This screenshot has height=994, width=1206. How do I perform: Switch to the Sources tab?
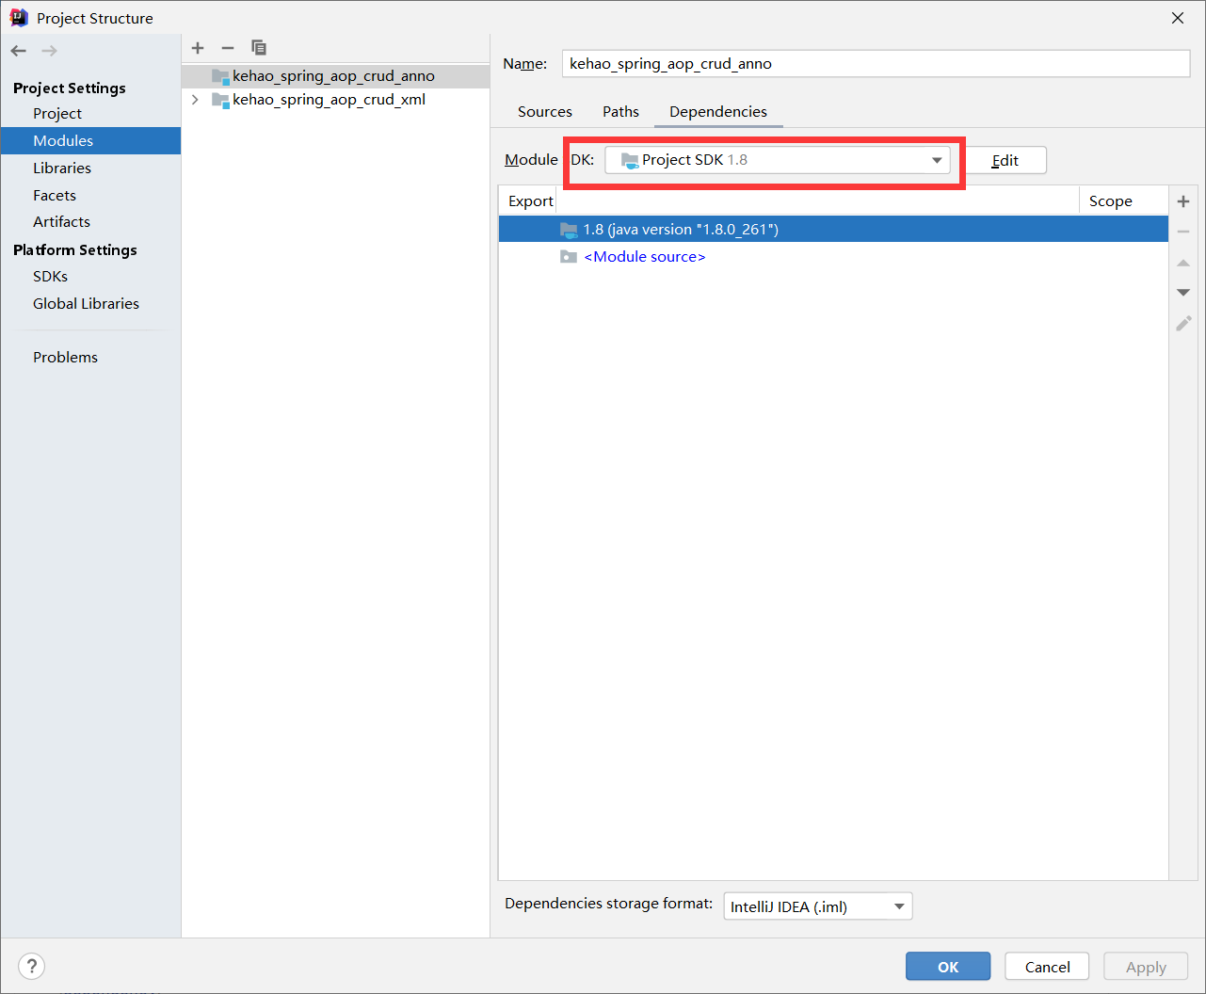pos(545,112)
